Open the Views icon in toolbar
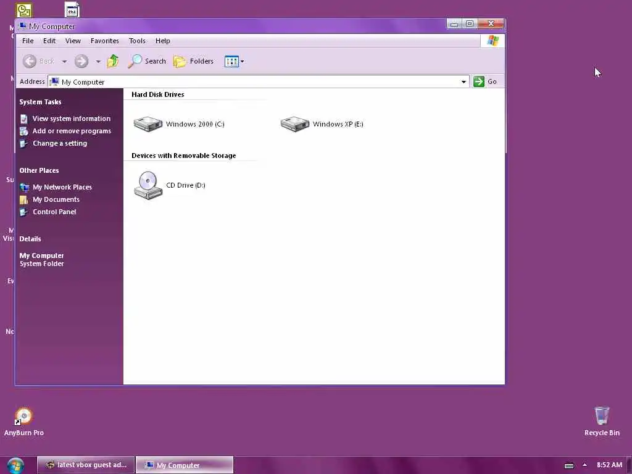 pyautogui.click(x=231, y=61)
